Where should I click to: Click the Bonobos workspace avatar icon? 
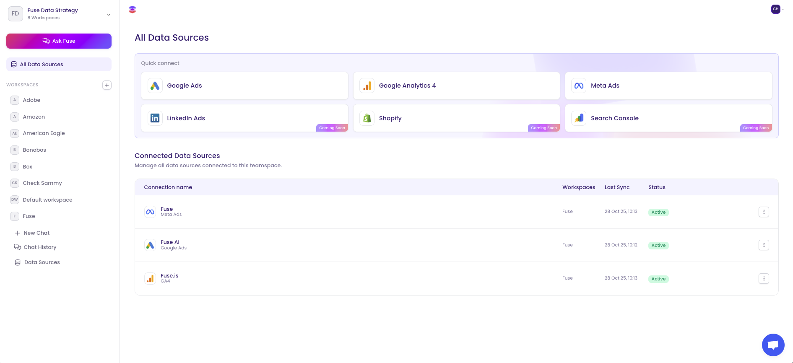(x=15, y=150)
